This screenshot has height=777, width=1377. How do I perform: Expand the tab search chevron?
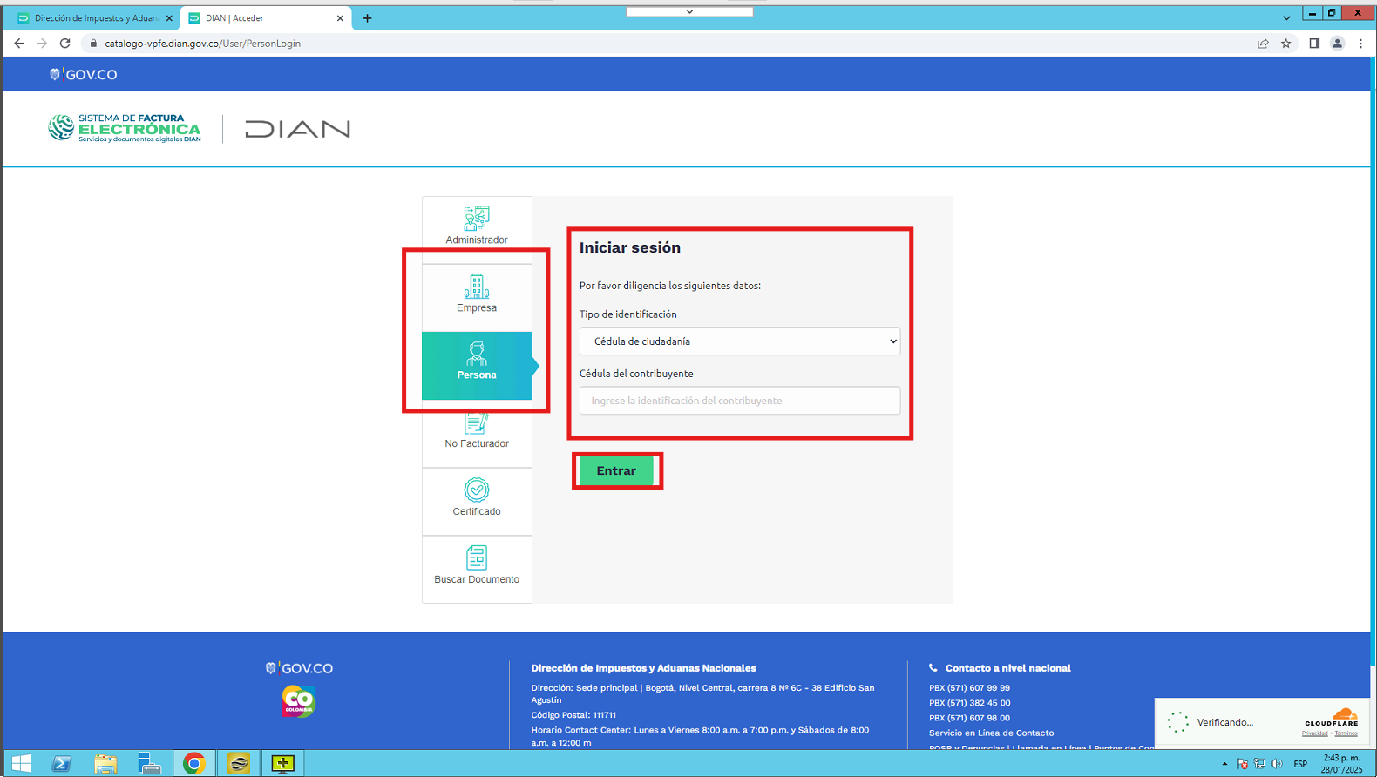(1286, 18)
